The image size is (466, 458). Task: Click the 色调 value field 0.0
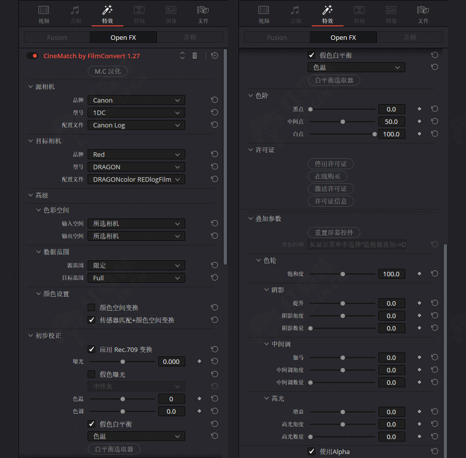point(171,411)
